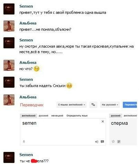Clear the semen text with X icon
139x164 pixels.
pos(103,122)
